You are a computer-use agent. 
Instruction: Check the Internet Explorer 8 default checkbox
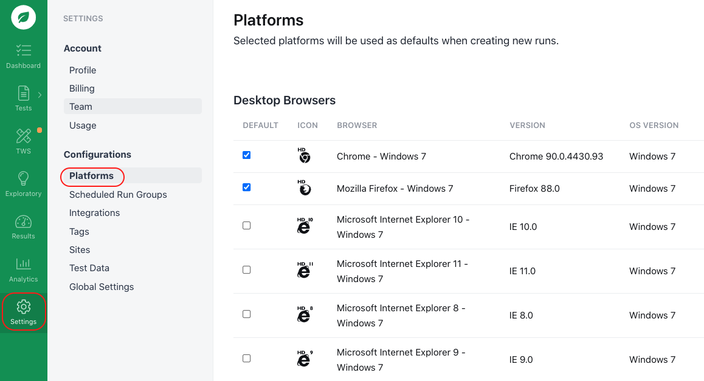pyautogui.click(x=246, y=314)
